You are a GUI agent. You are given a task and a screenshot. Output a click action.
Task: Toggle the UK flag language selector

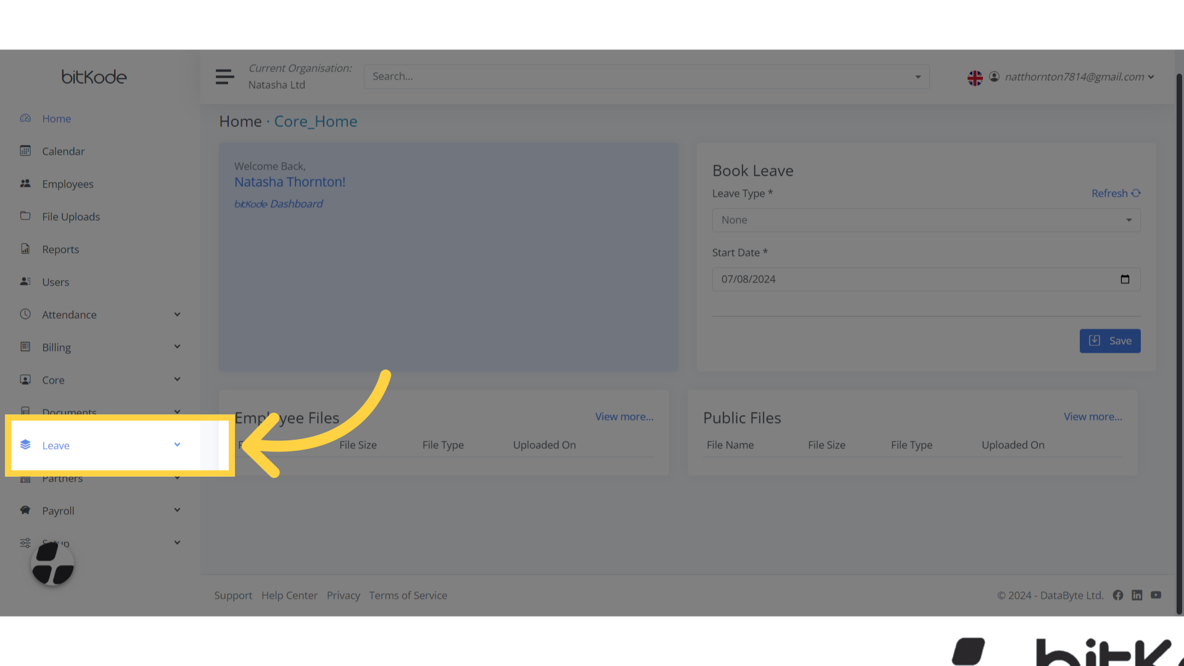[975, 78]
